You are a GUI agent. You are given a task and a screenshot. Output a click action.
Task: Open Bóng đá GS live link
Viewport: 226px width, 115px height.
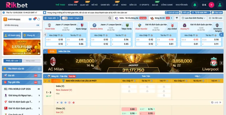161,18
